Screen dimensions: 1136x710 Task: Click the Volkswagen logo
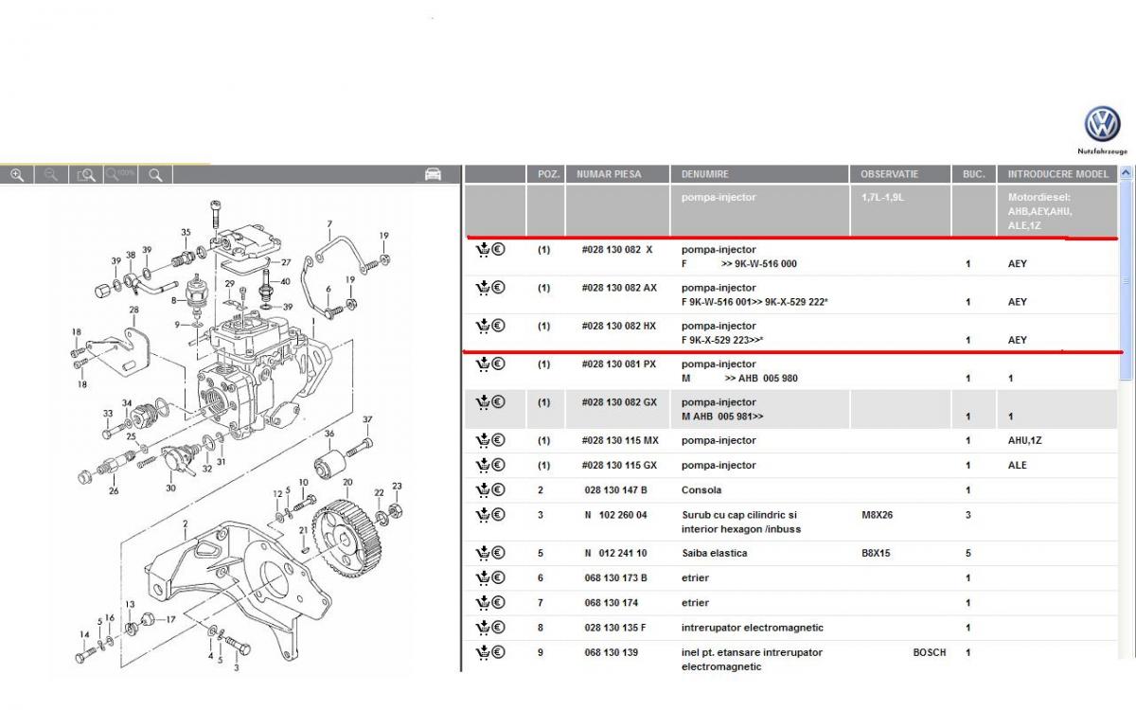tap(1102, 125)
